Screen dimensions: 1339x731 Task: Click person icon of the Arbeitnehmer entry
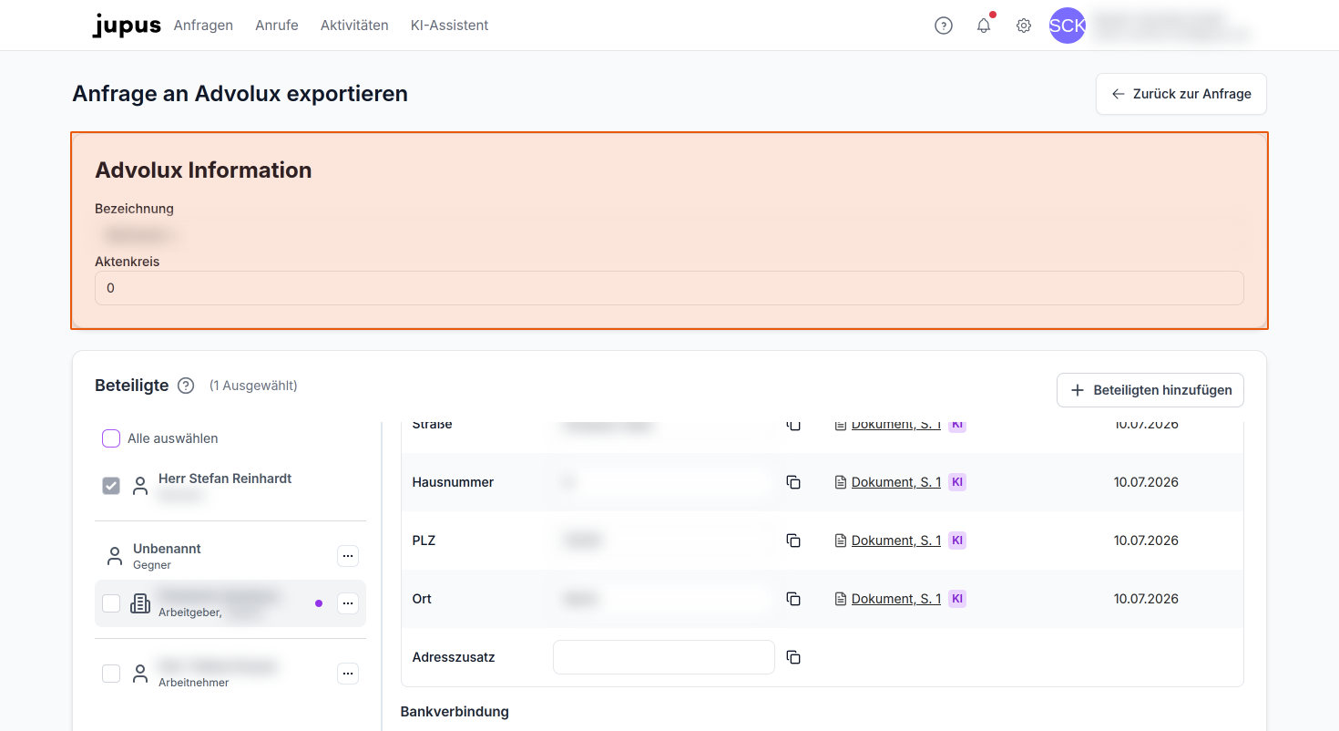(139, 674)
